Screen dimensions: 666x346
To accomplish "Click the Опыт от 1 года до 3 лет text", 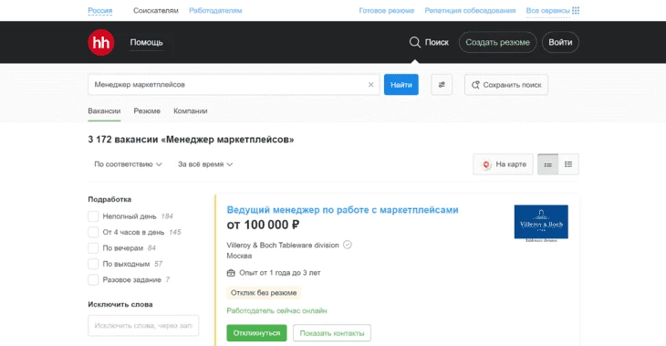I will tap(279, 273).
